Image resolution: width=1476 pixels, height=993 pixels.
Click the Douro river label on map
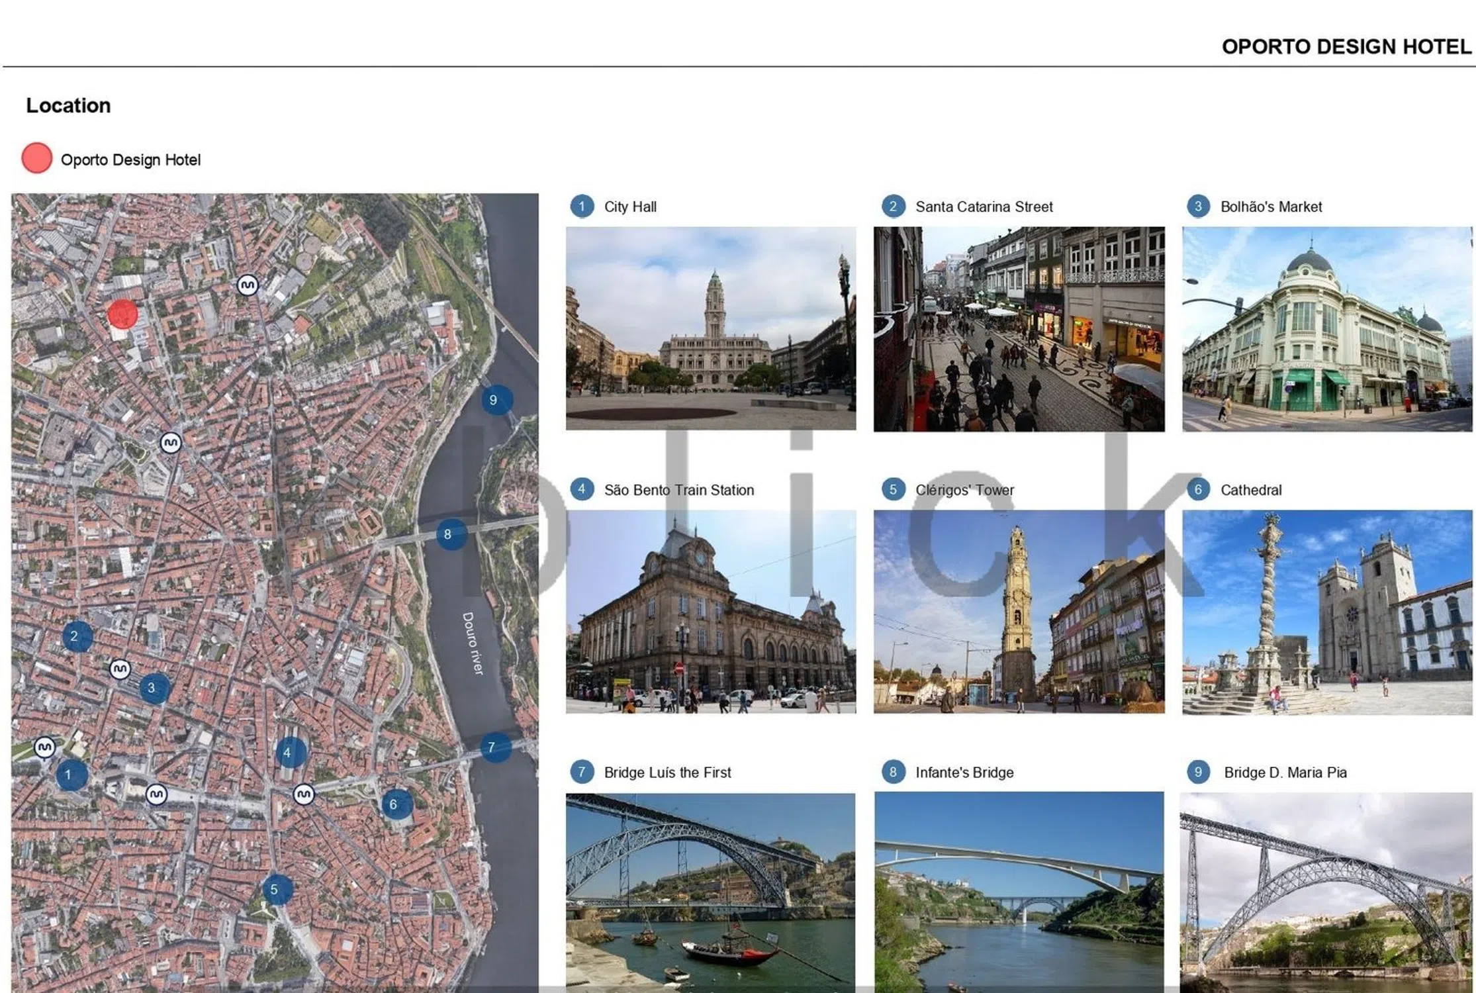[473, 643]
